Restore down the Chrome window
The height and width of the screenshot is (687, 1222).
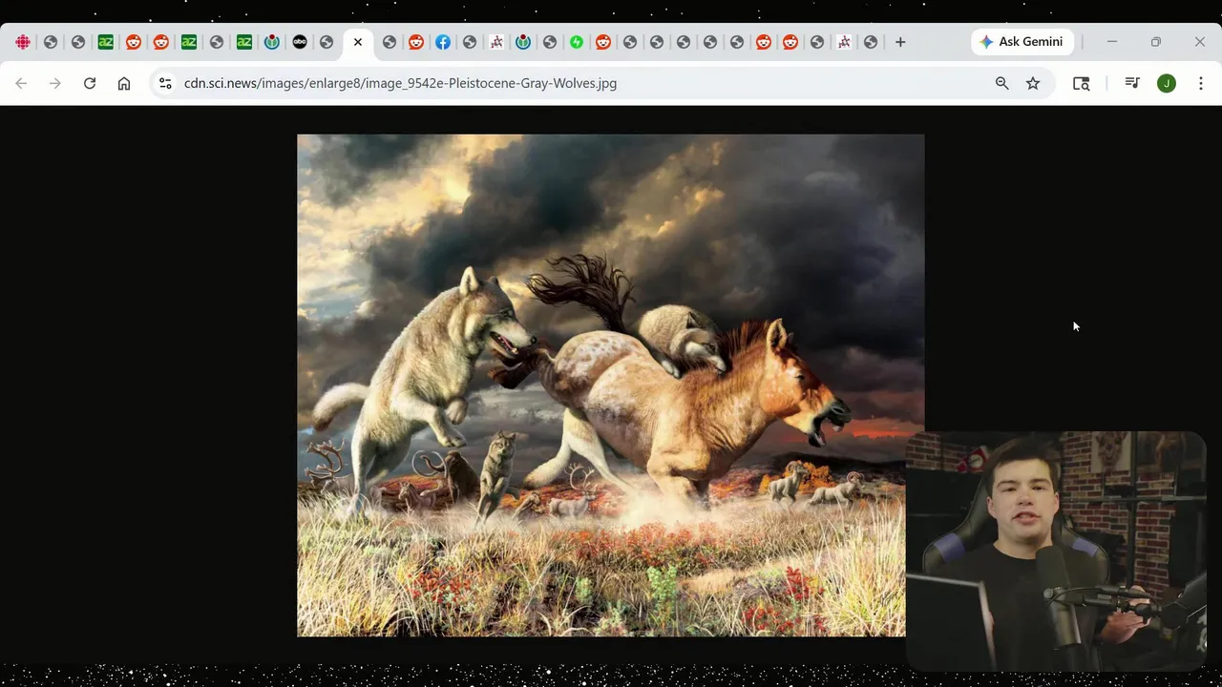(x=1156, y=42)
